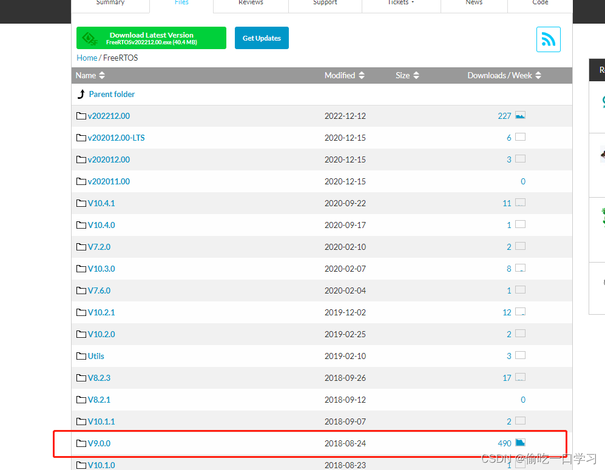Switch to the Files tab
The height and width of the screenshot is (470, 605).
pyautogui.click(x=181, y=2)
